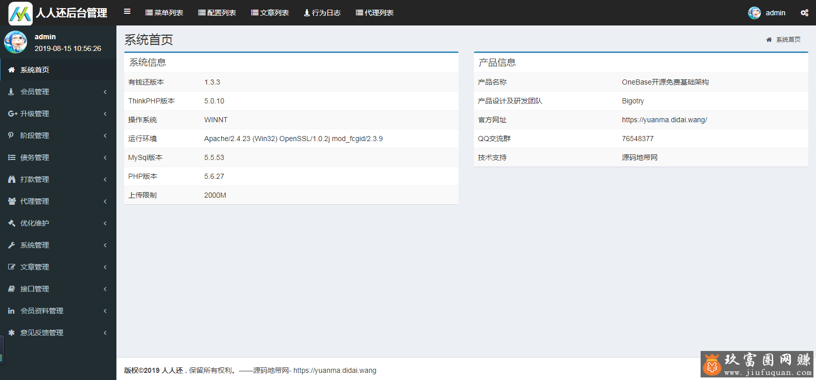The width and height of the screenshot is (816, 380).
Task: Expand 系统管理 menu chevron
Action: click(105, 245)
